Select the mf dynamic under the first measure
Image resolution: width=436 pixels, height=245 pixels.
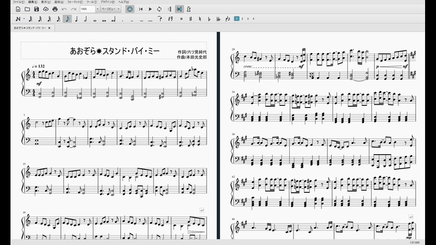tap(39, 83)
